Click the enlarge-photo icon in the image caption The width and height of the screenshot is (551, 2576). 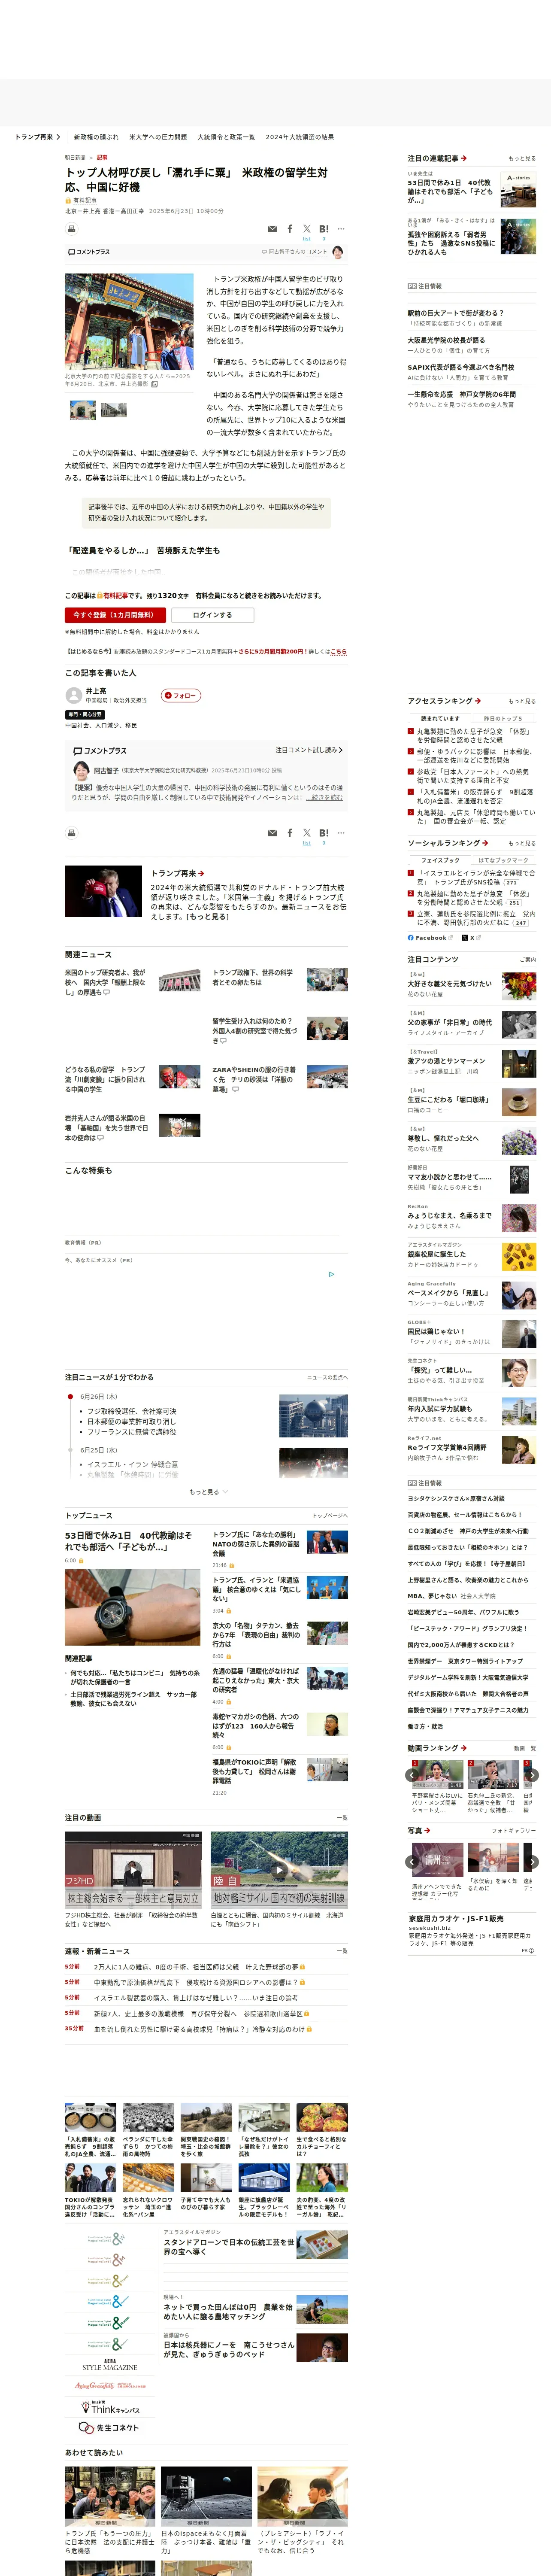154,384
